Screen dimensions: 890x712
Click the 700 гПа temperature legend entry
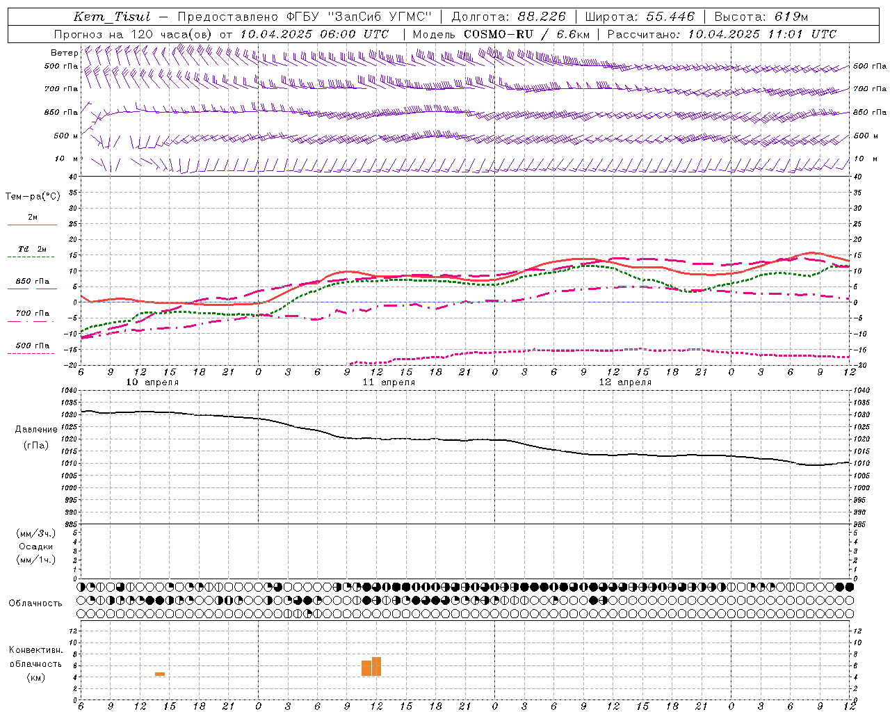click(x=33, y=313)
